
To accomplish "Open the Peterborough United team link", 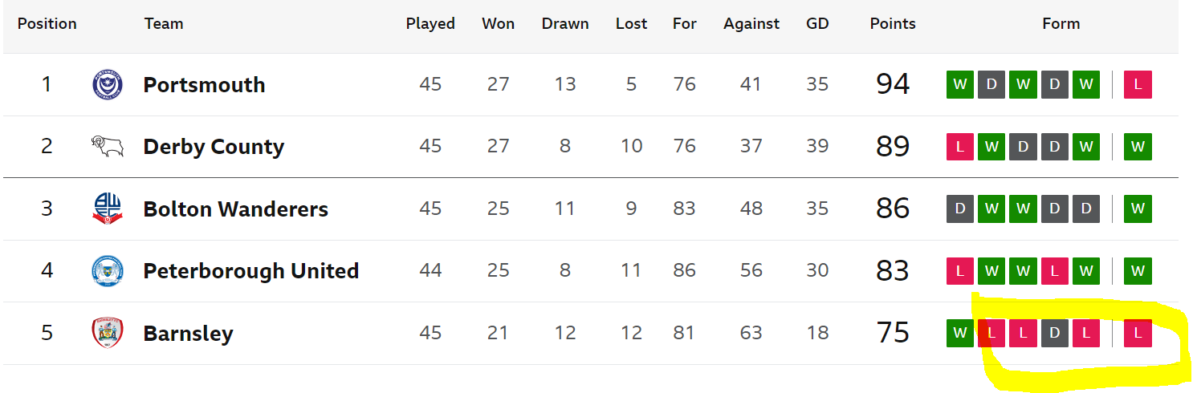I will tap(250, 271).
